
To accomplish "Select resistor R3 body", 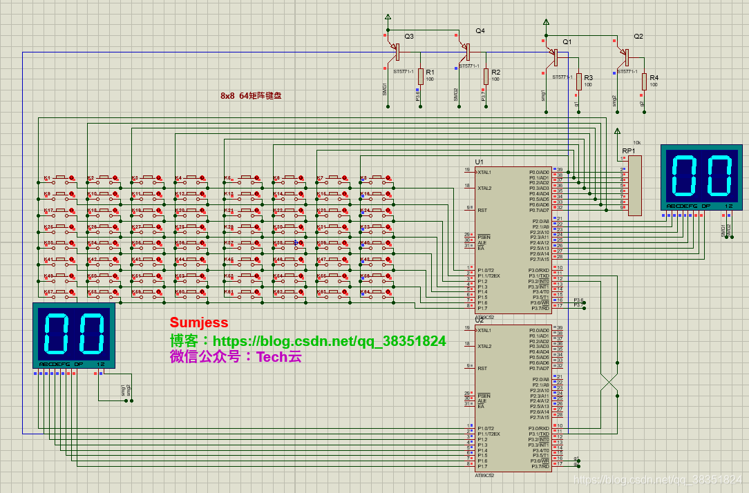I will coord(578,81).
